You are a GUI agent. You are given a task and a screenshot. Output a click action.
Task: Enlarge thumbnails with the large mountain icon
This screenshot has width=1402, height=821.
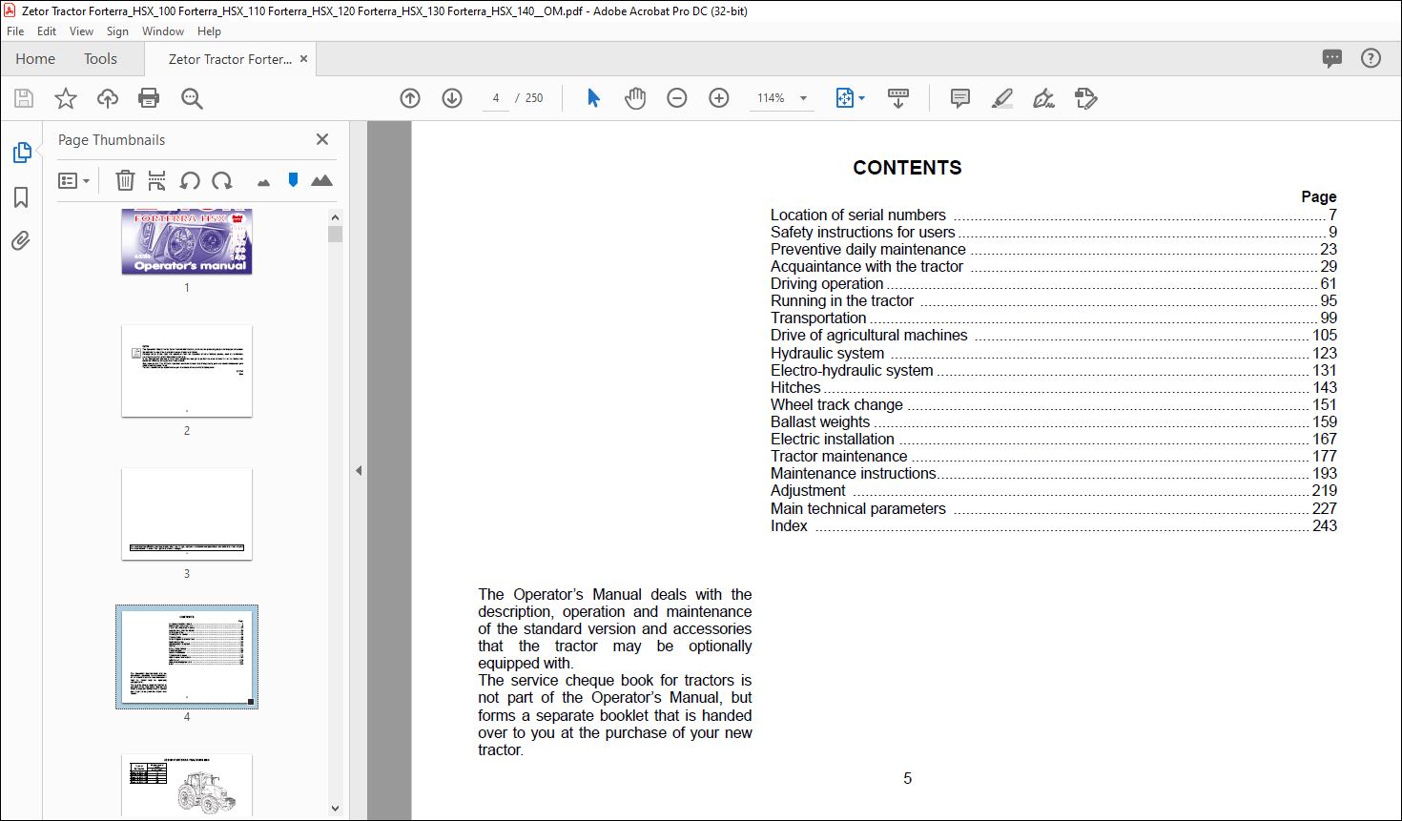pyautogui.click(x=322, y=180)
